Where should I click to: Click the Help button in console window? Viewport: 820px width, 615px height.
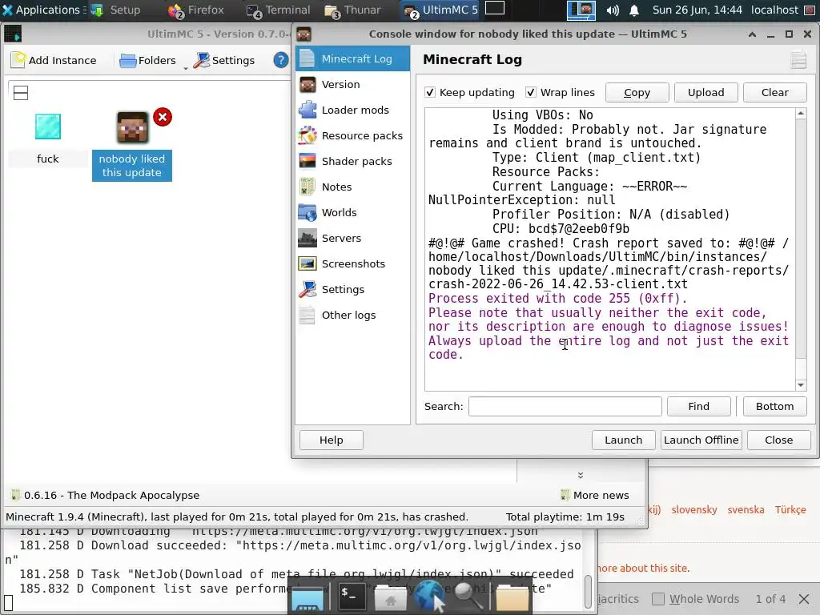(x=331, y=440)
